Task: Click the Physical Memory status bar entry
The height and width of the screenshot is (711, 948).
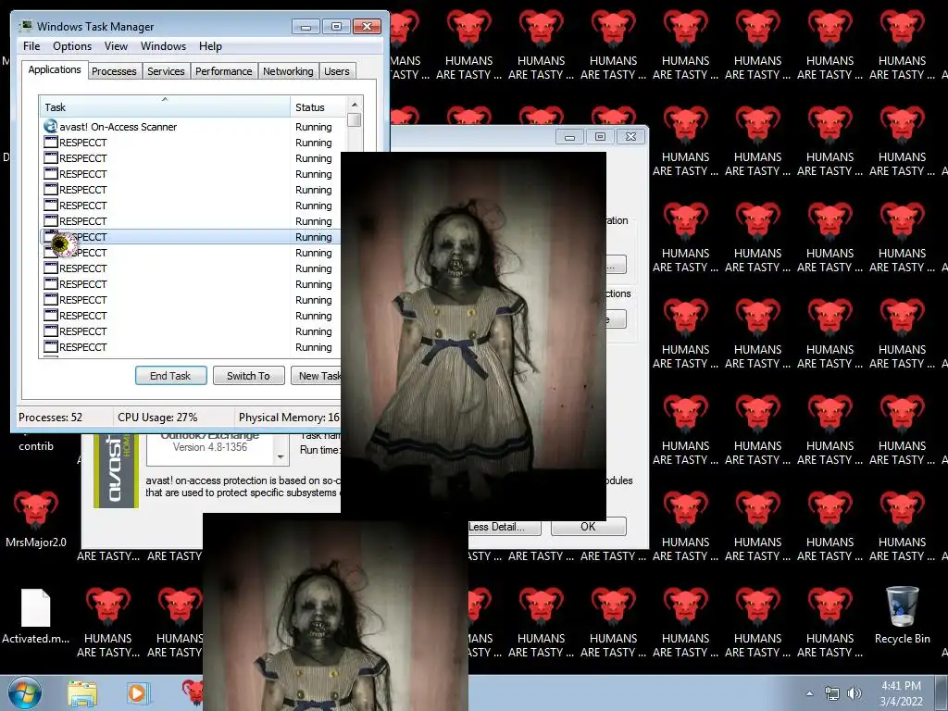Action: 290,418
